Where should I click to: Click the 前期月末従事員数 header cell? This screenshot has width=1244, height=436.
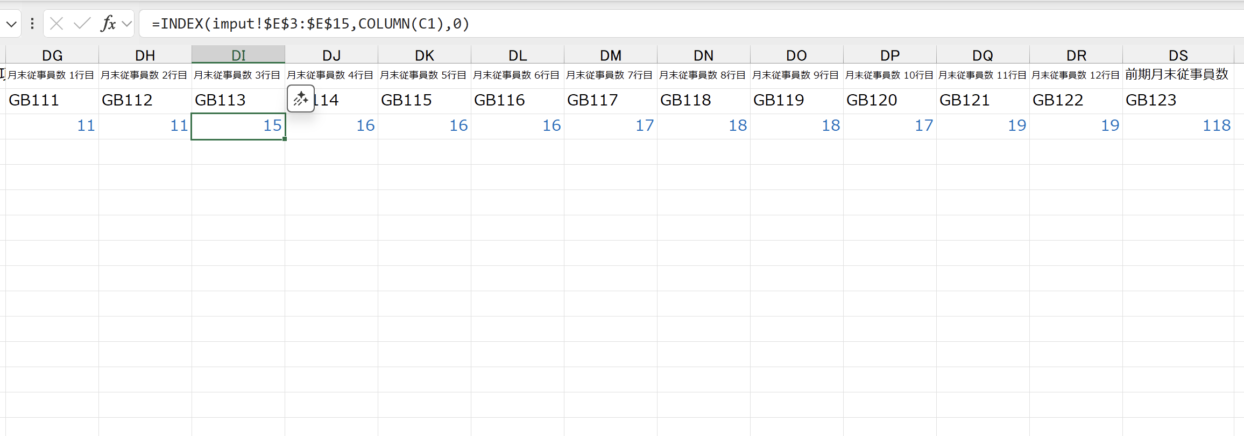(1178, 75)
